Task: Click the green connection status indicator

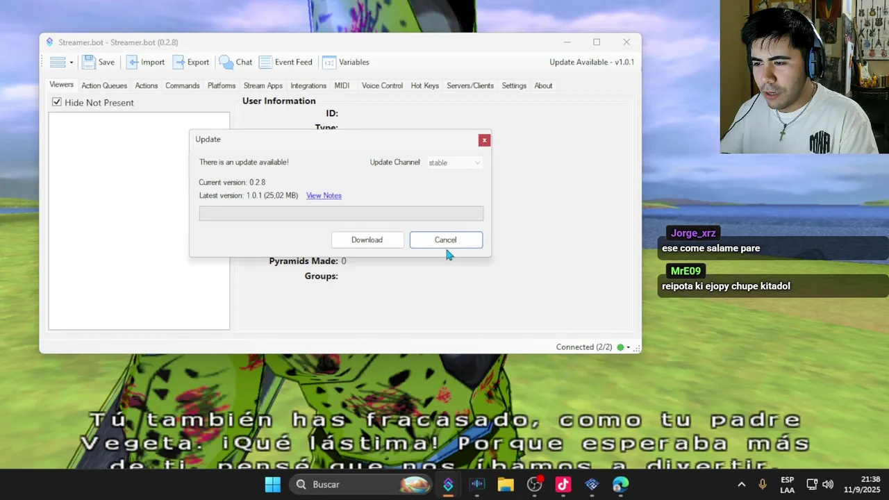Action: [x=620, y=347]
